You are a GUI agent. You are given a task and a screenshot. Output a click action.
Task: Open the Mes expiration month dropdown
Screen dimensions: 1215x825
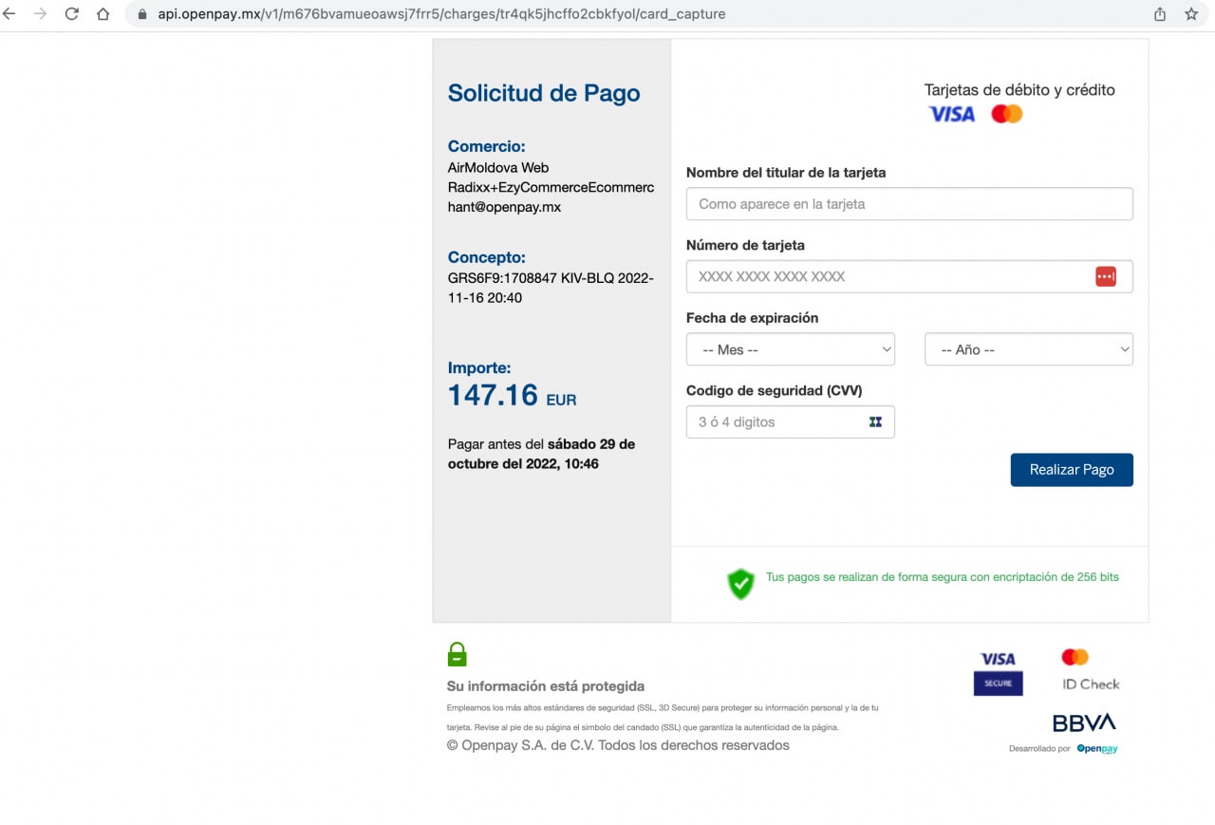pos(791,349)
